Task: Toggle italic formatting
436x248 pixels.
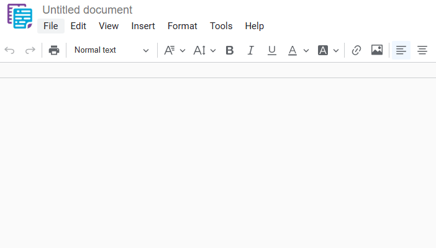Action: pos(250,50)
